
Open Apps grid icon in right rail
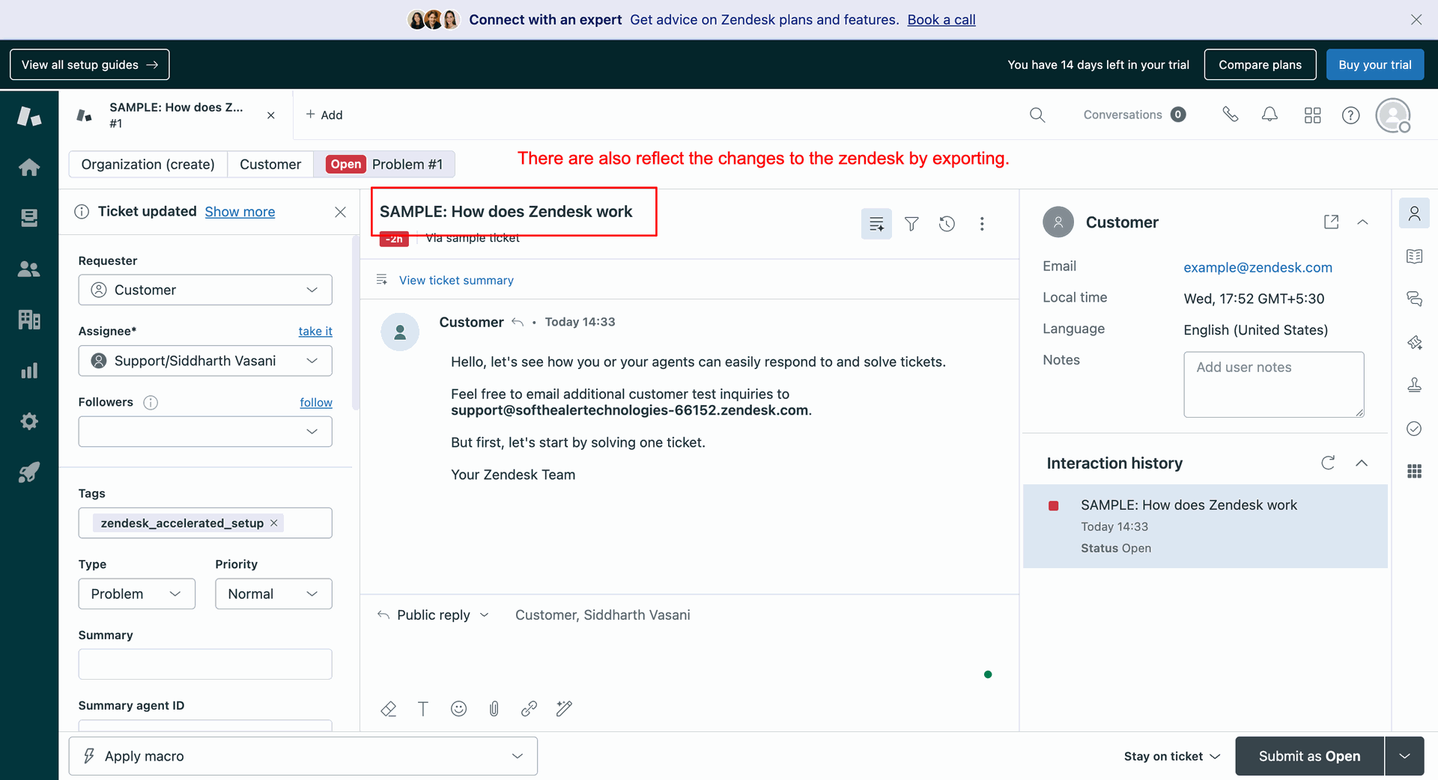pyautogui.click(x=1414, y=471)
